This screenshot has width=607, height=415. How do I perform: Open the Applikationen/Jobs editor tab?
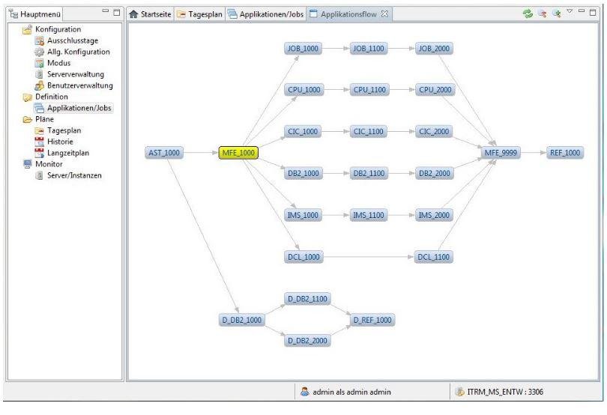(x=266, y=14)
